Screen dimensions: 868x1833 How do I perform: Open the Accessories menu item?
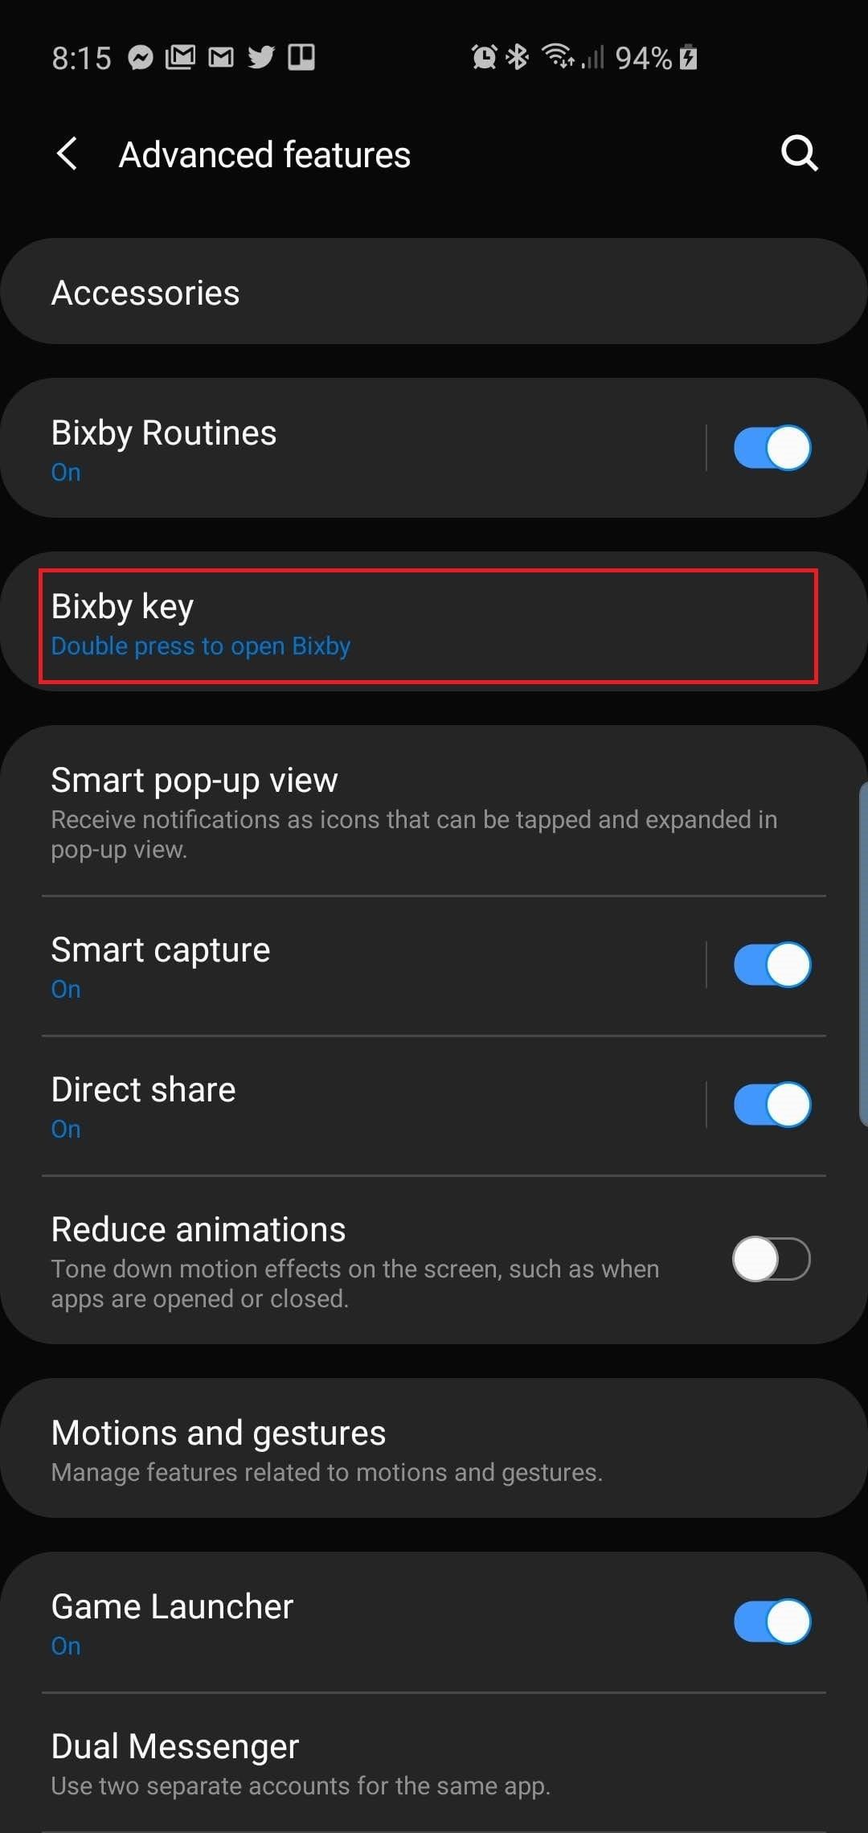(434, 292)
